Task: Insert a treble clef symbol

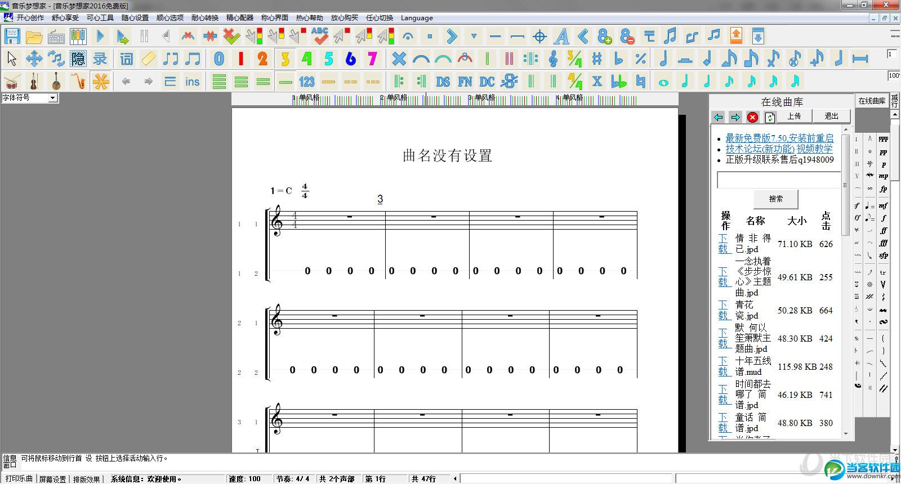Action: coord(553,59)
